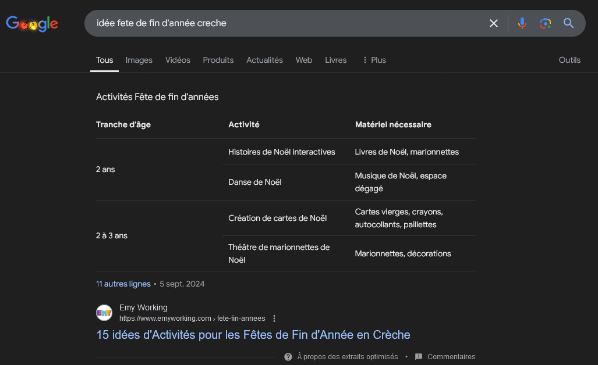Click Création de cartes de Noël cell
The image size is (598, 365).
(x=277, y=218)
